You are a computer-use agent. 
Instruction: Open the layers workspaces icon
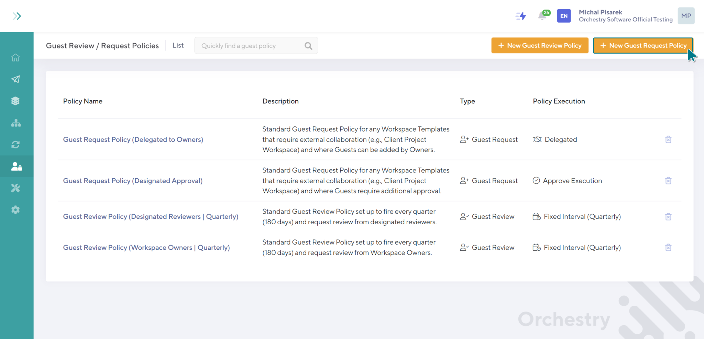click(16, 101)
